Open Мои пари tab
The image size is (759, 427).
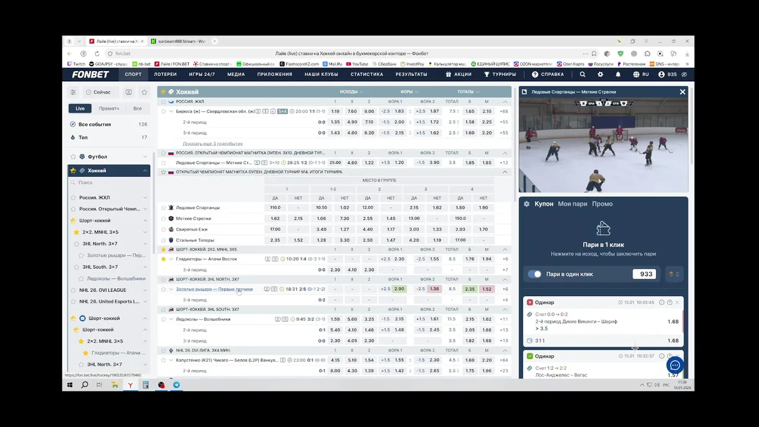tap(572, 204)
